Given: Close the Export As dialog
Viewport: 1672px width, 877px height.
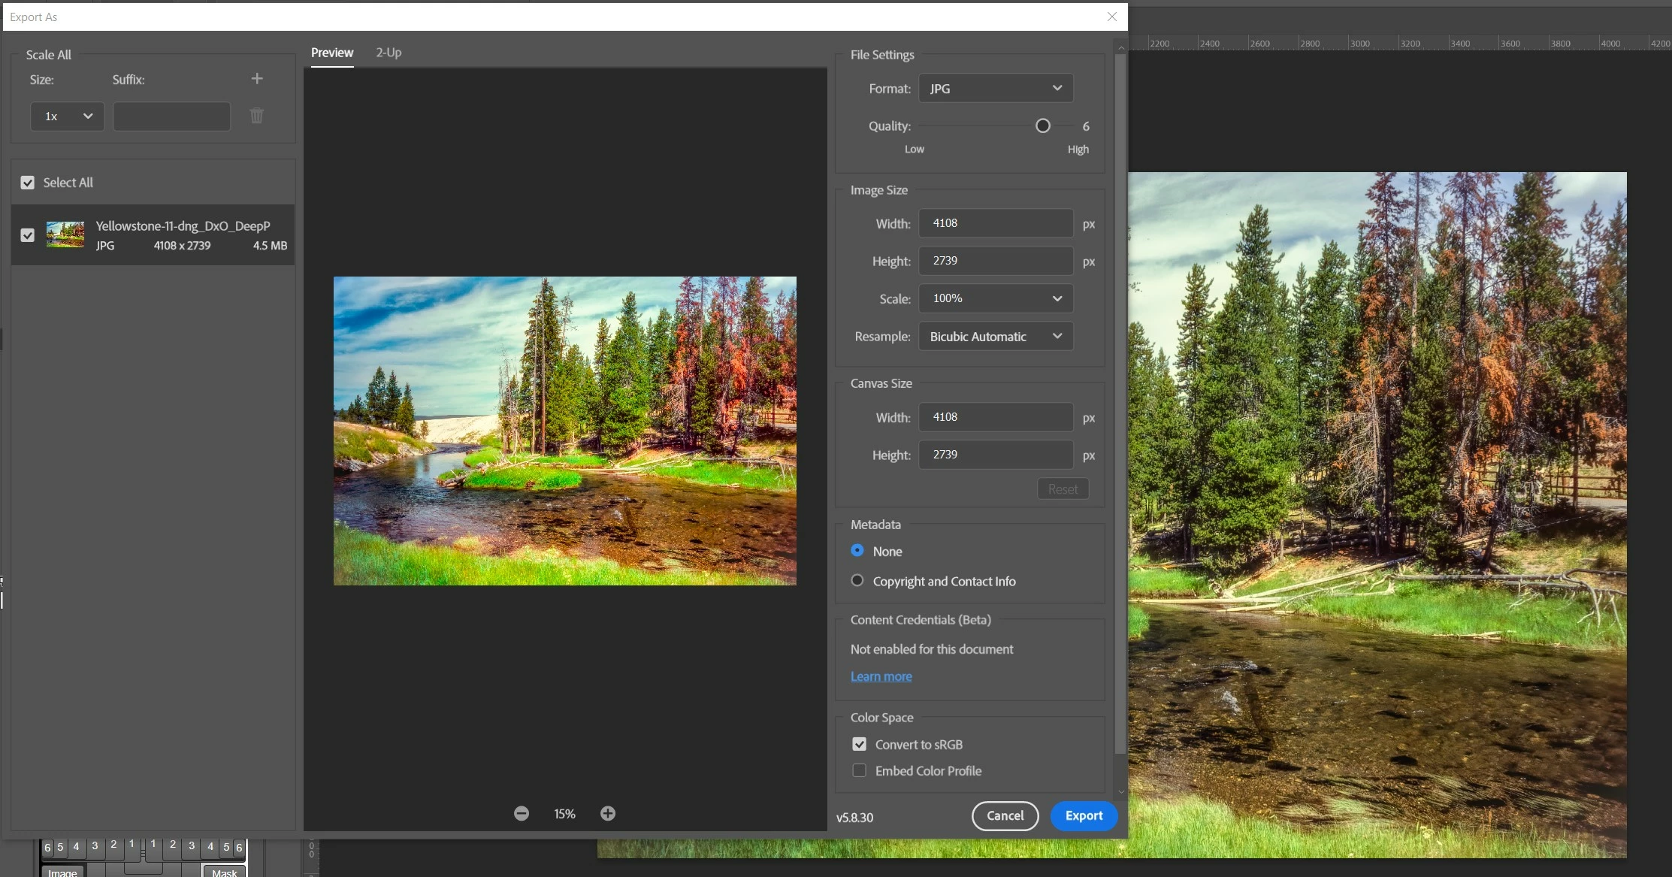Looking at the screenshot, I should point(1112,17).
